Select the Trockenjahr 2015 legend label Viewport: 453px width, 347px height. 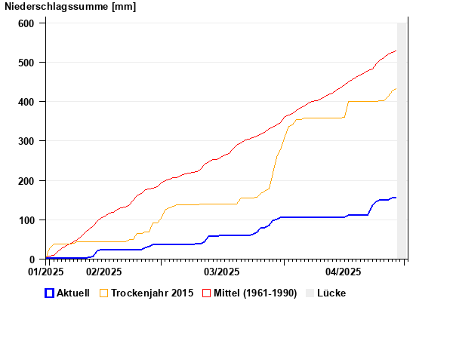tap(152, 293)
